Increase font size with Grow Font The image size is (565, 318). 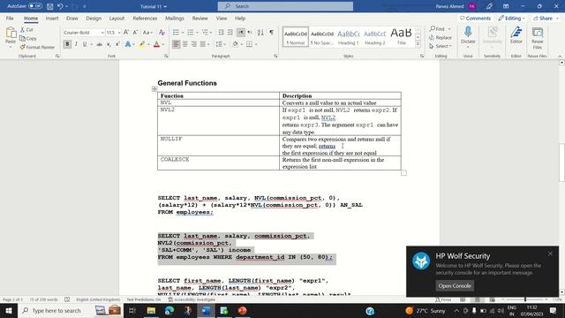click(x=126, y=33)
